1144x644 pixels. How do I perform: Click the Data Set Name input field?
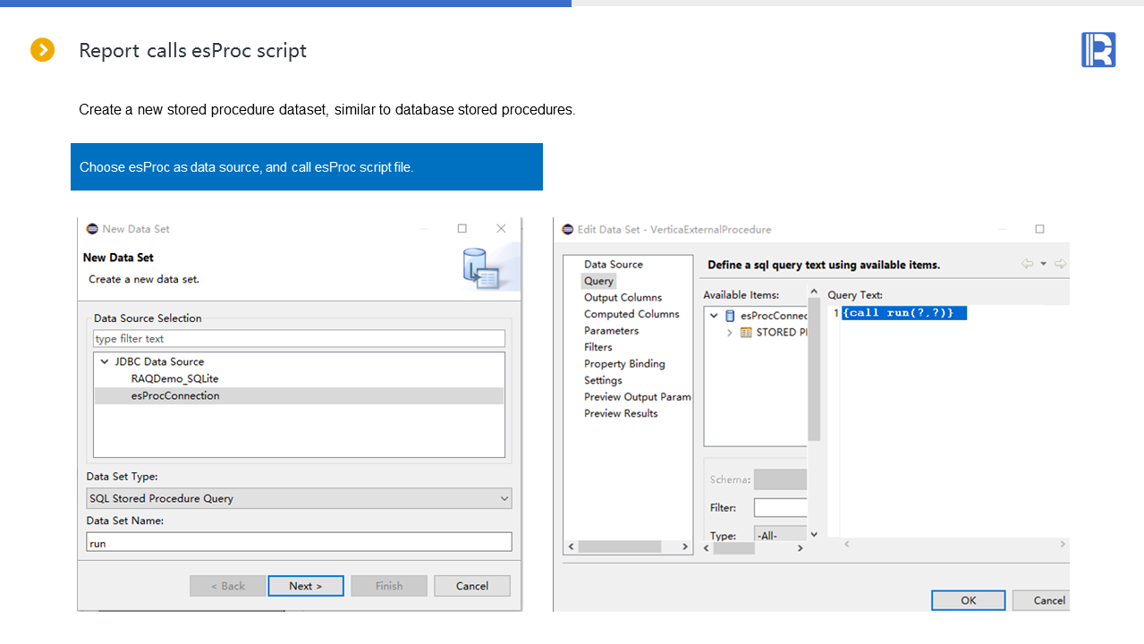click(x=299, y=543)
